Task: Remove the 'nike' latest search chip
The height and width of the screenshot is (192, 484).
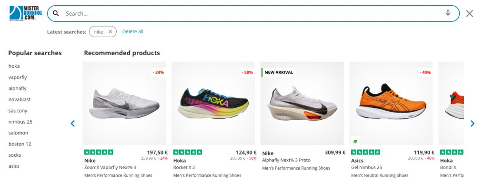Action: click(x=110, y=32)
